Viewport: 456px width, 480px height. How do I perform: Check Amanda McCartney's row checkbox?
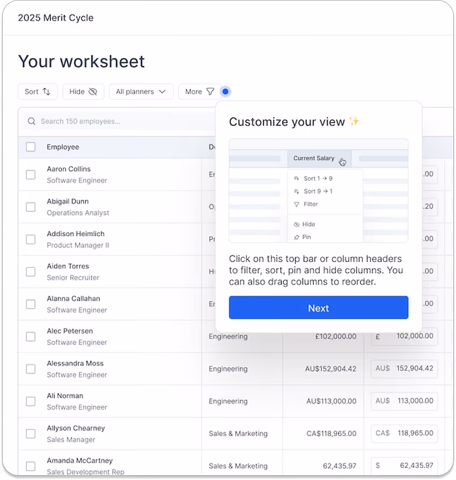tap(30, 466)
